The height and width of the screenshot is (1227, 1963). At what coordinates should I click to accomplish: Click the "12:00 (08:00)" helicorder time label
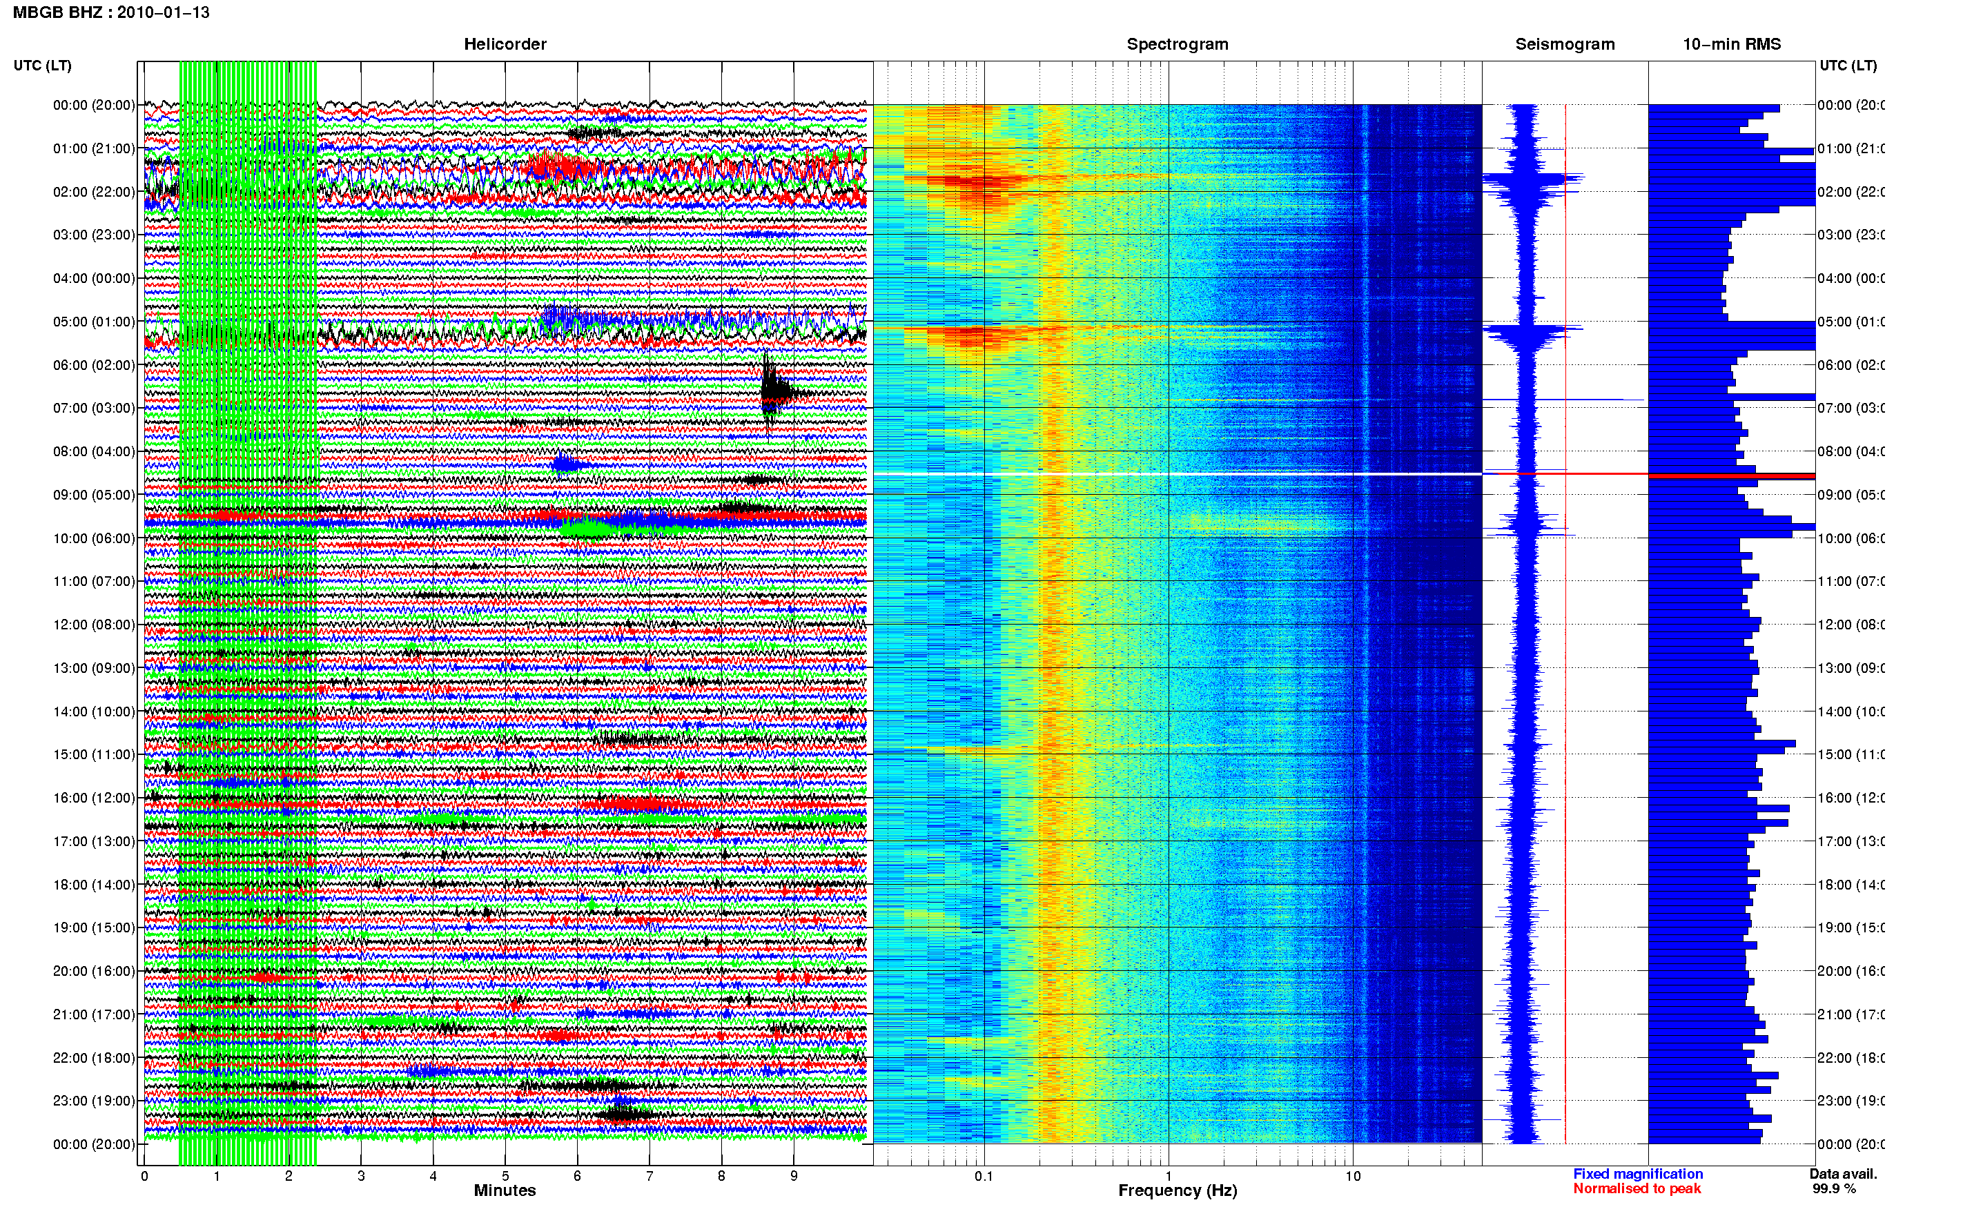(x=94, y=624)
